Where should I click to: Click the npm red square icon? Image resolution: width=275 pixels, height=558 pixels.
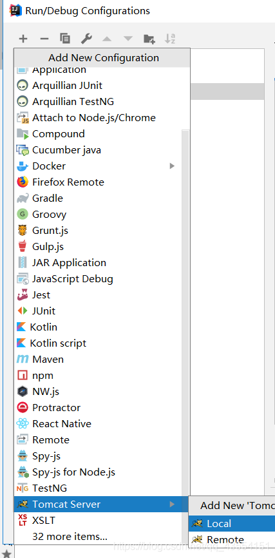(23, 376)
